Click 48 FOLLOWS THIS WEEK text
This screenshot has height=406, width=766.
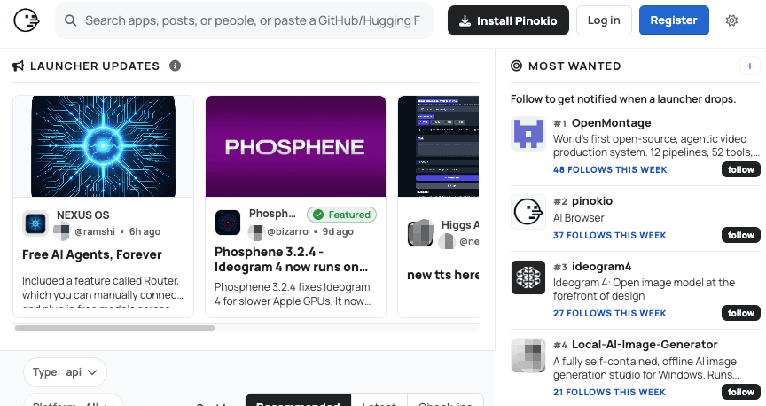pos(610,169)
